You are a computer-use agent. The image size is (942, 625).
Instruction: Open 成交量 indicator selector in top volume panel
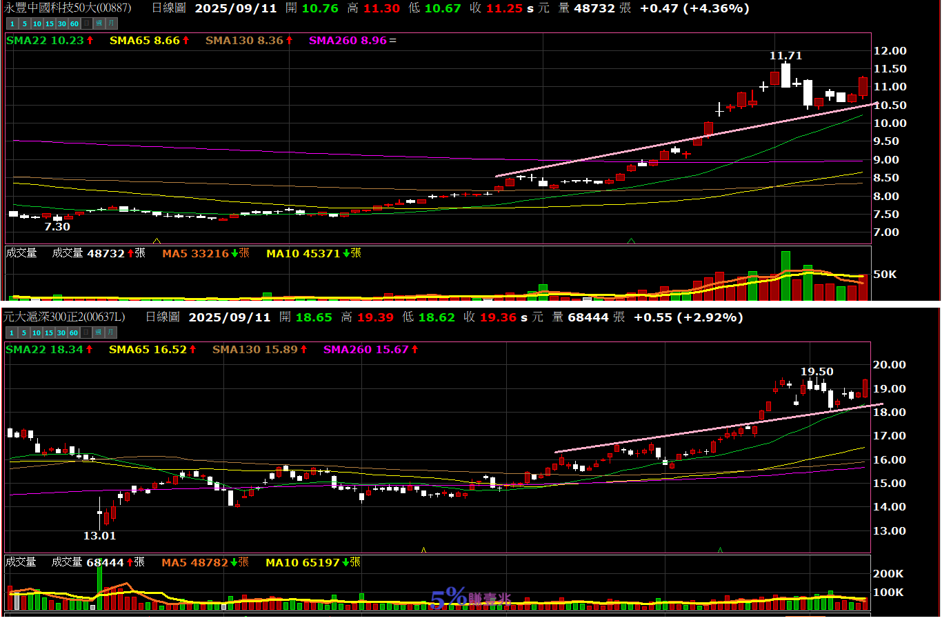[x=21, y=253]
